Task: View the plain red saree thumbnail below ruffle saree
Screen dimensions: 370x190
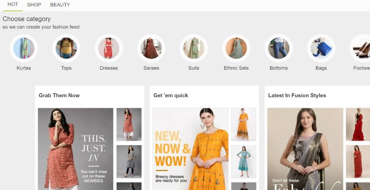Action: click(358, 161)
